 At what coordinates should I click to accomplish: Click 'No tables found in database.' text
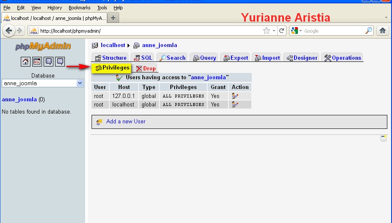(x=36, y=112)
